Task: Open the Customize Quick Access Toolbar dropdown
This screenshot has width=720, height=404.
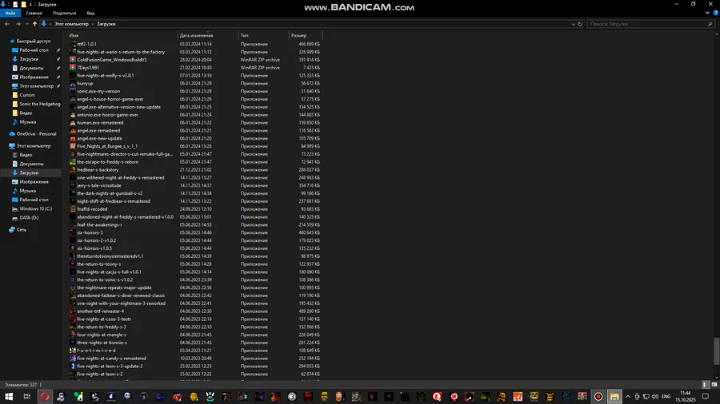Action: pyautogui.click(x=30, y=5)
